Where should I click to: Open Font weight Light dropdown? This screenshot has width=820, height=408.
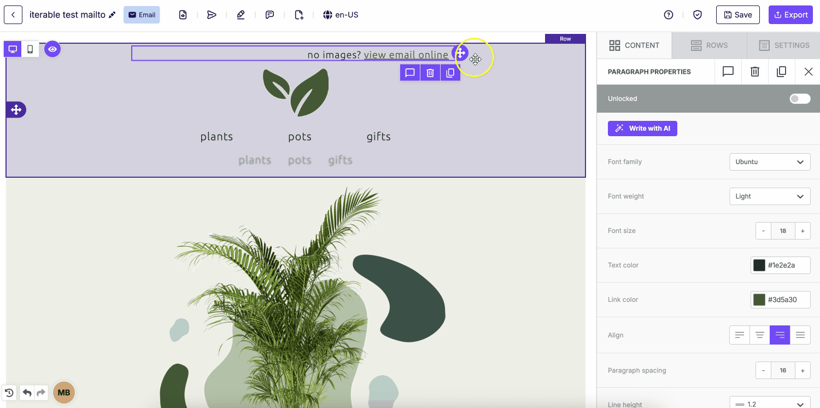(x=770, y=196)
